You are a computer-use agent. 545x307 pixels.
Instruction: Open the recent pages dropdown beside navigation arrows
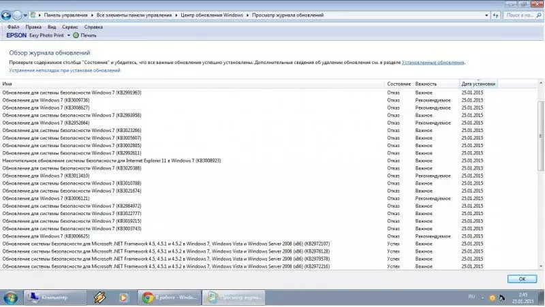(x=25, y=16)
